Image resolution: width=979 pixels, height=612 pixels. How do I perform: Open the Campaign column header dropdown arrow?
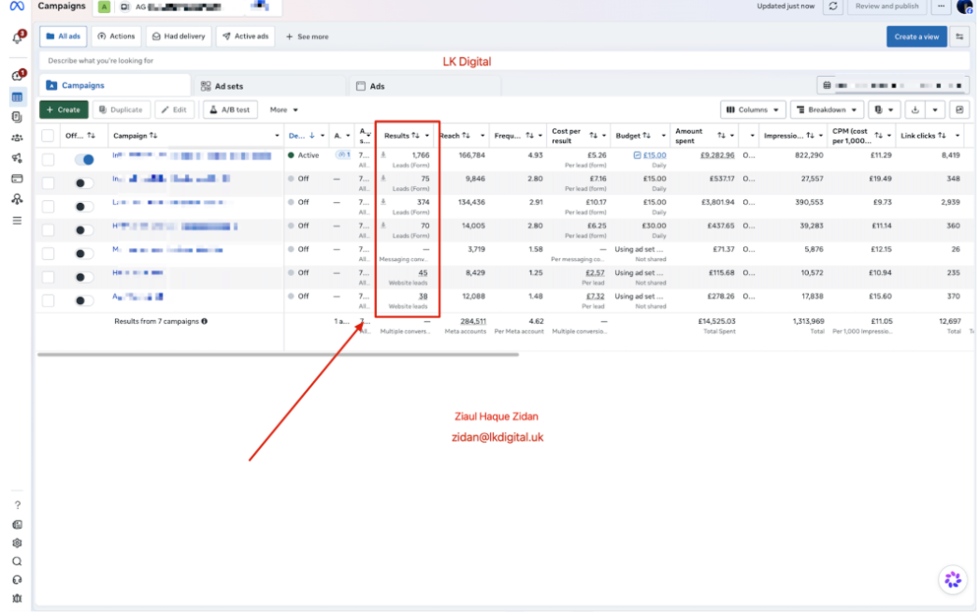277,136
